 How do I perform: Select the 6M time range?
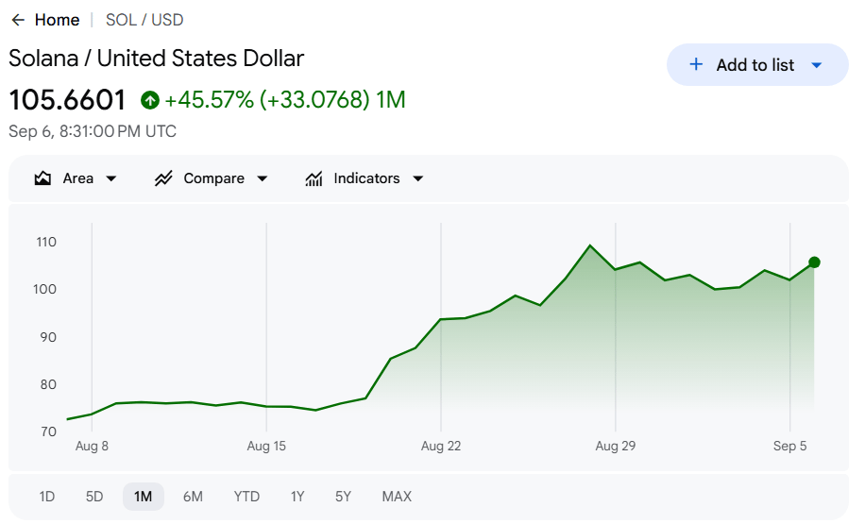193,497
